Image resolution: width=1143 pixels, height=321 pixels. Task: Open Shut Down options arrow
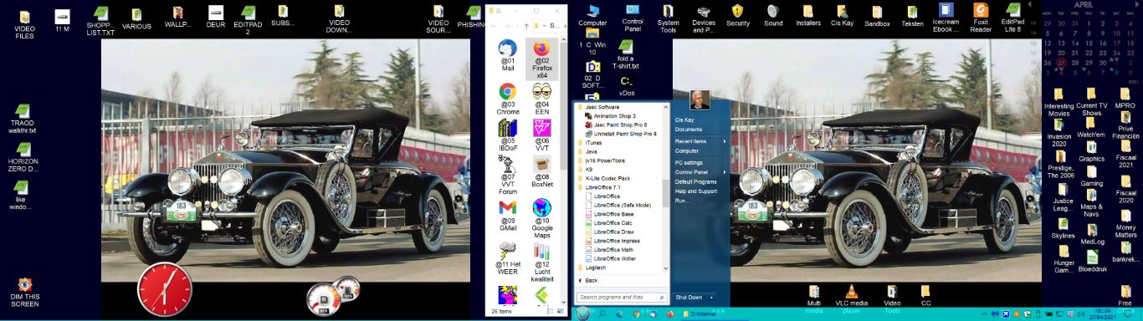712,297
